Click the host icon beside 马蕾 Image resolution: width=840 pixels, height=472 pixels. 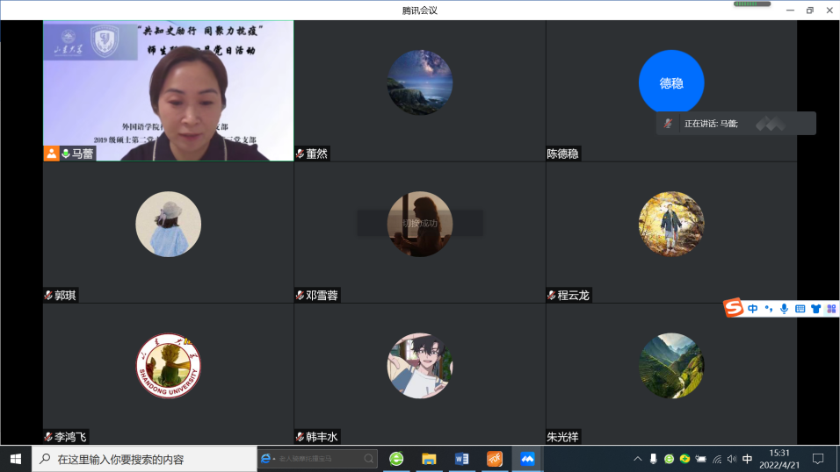pos(52,154)
